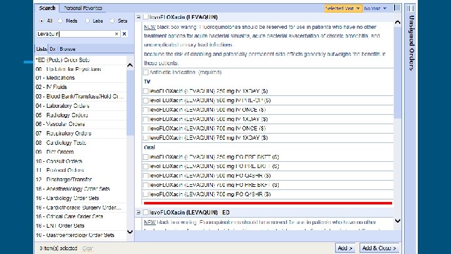Check LEVAQUIN 500 mg PO PRE BKFT order
This screenshot has height=254, width=451.
click(146, 166)
